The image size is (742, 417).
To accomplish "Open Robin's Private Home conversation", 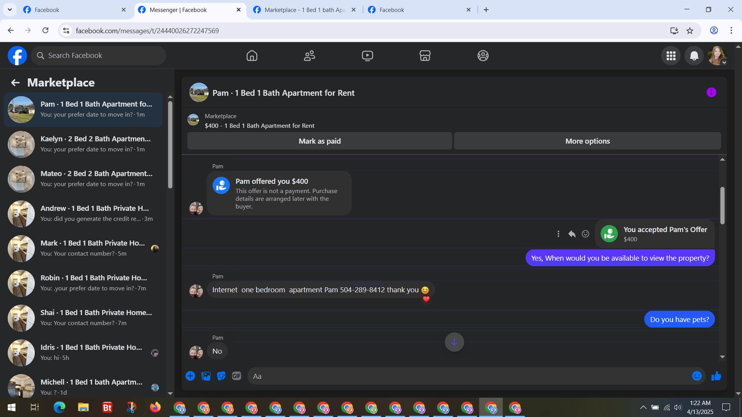I will (83, 283).
